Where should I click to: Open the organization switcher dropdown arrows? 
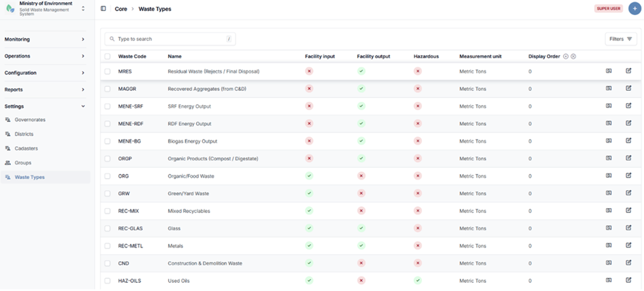[83, 8]
